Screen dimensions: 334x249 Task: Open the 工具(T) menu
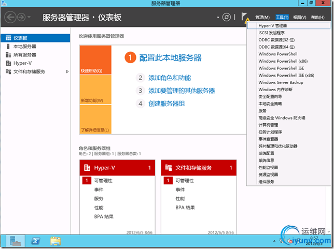pyautogui.click(x=282, y=17)
